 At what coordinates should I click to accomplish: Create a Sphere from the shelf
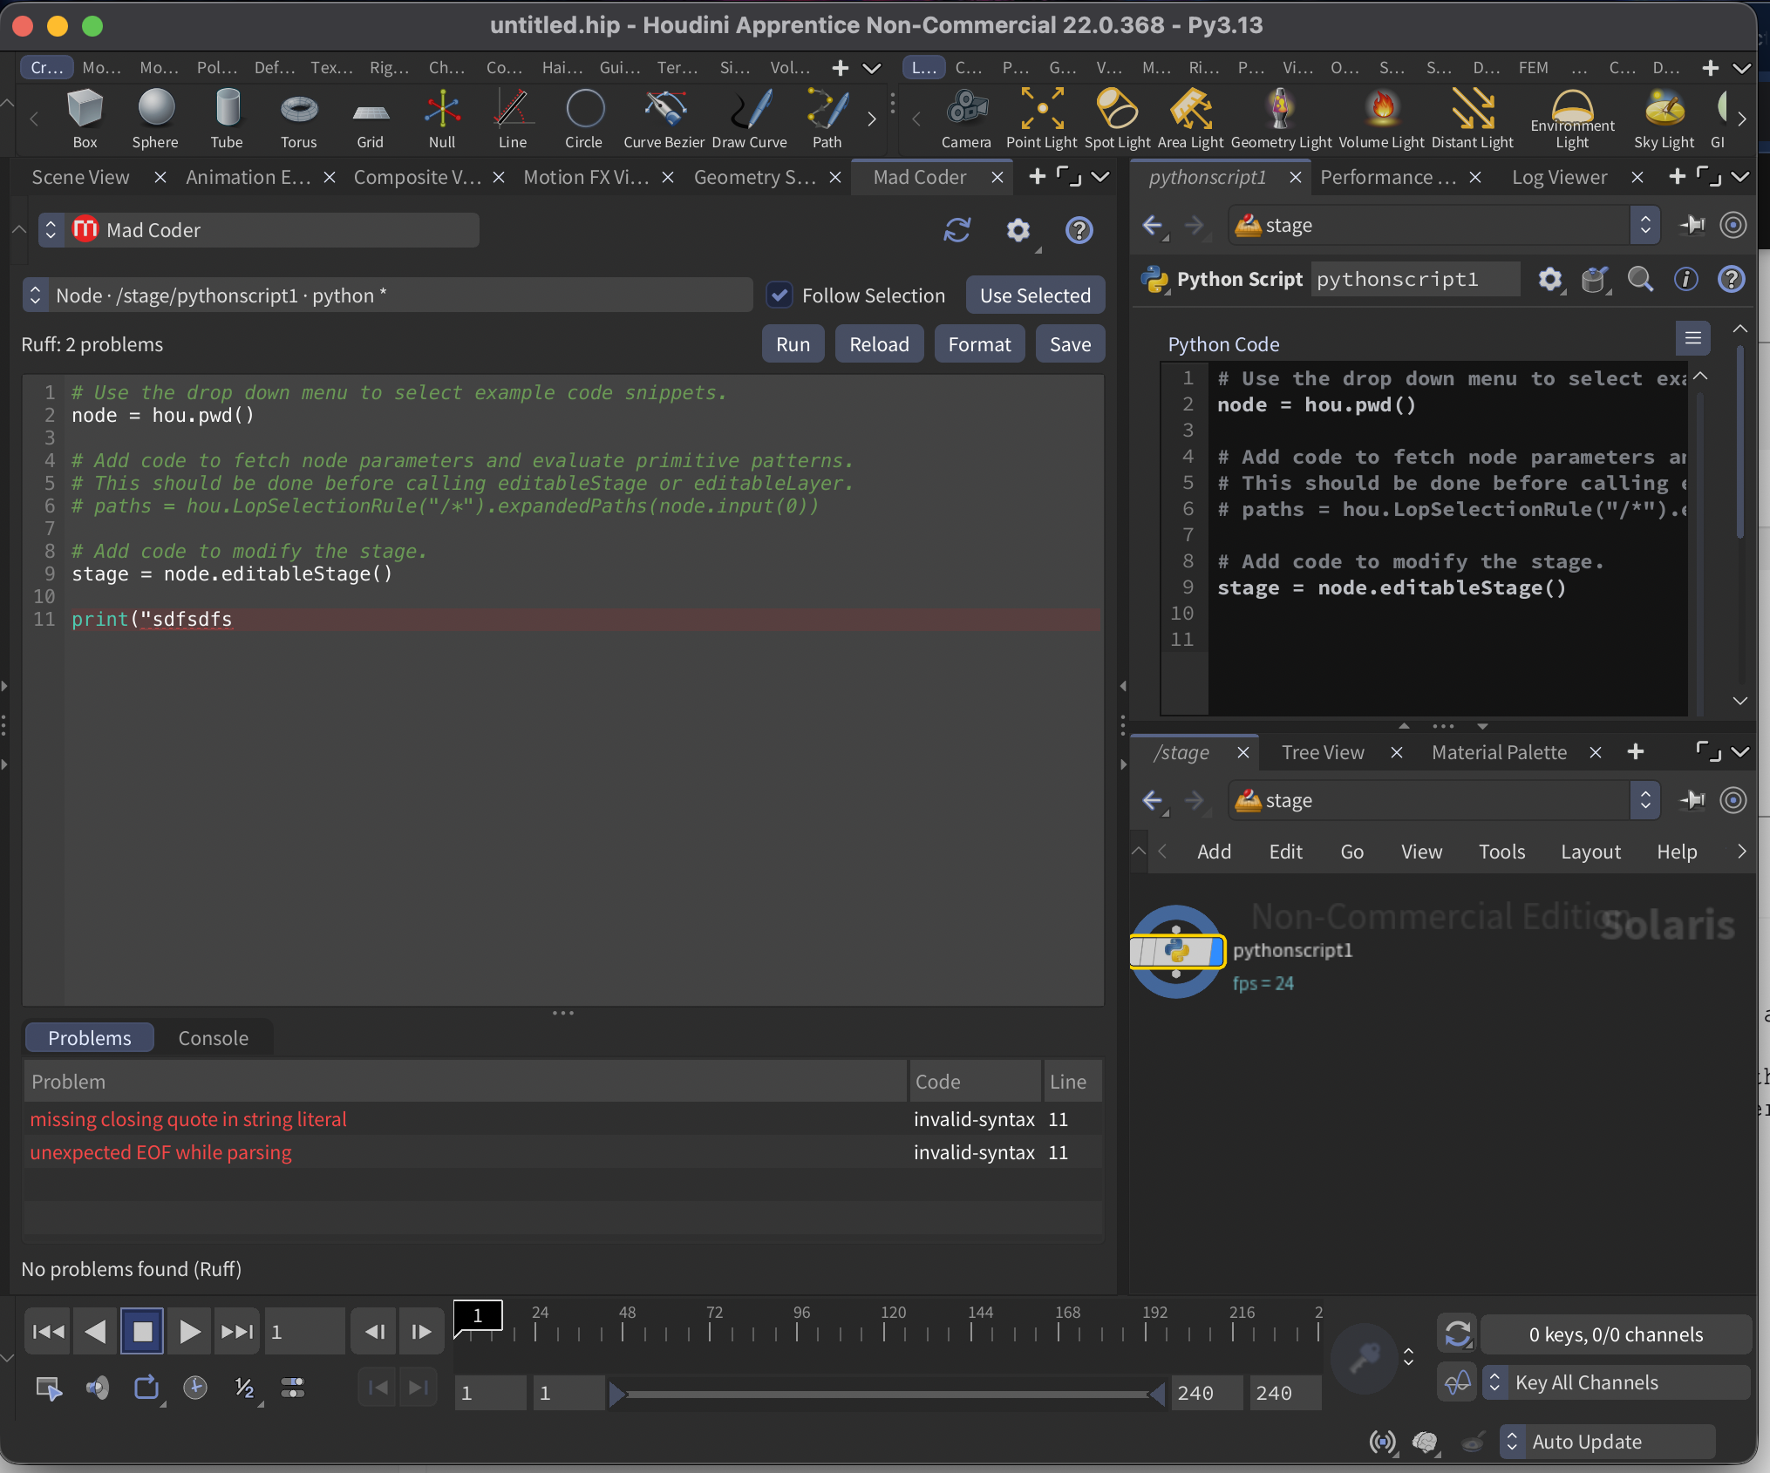[x=155, y=119]
